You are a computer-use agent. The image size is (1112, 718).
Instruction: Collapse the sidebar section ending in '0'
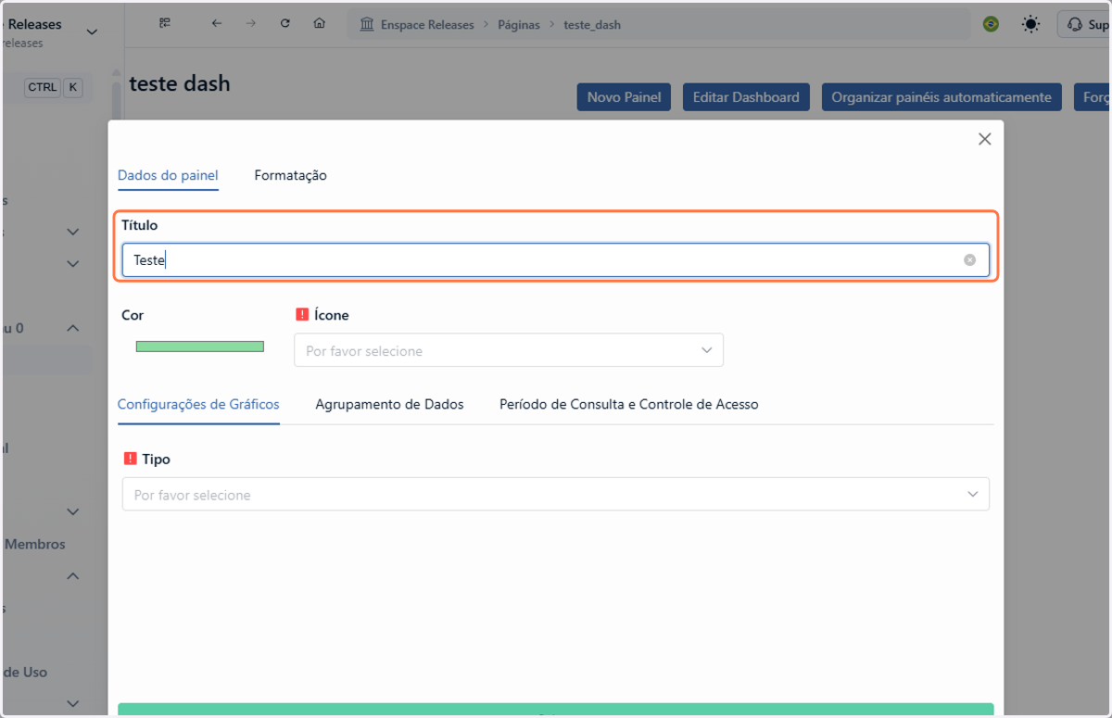[73, 328]
